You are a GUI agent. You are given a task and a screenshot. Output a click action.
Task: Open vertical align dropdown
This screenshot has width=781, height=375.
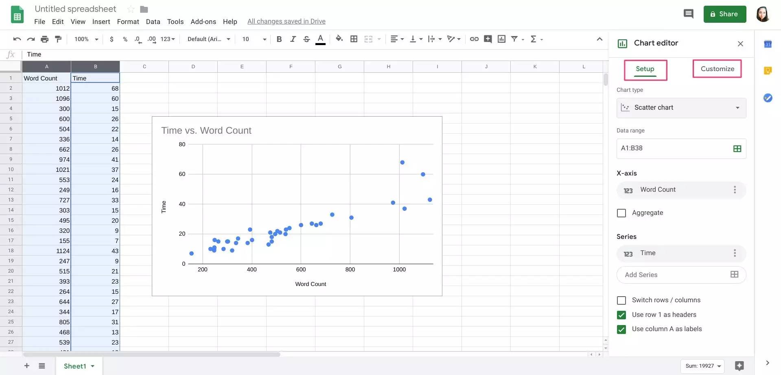click(416, 39)
